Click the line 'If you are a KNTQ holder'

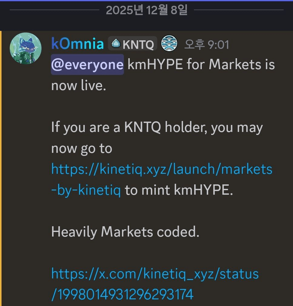tap(157, 128)
